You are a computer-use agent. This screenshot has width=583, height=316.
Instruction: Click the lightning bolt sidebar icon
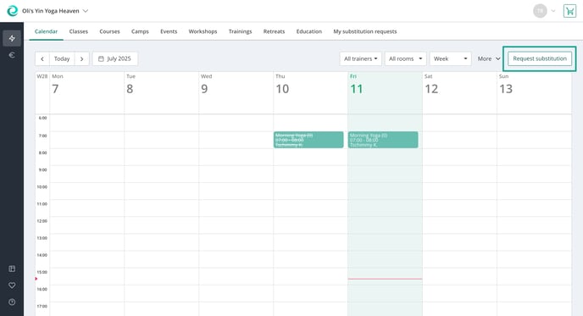point(12,38)
